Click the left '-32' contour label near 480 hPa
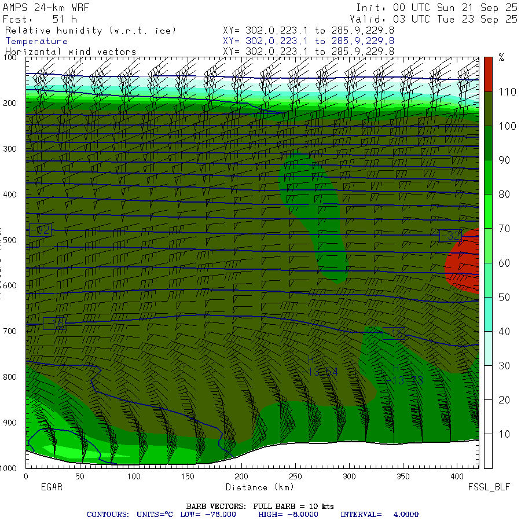The height and width of the screenshot is (521, 521). 40,230
